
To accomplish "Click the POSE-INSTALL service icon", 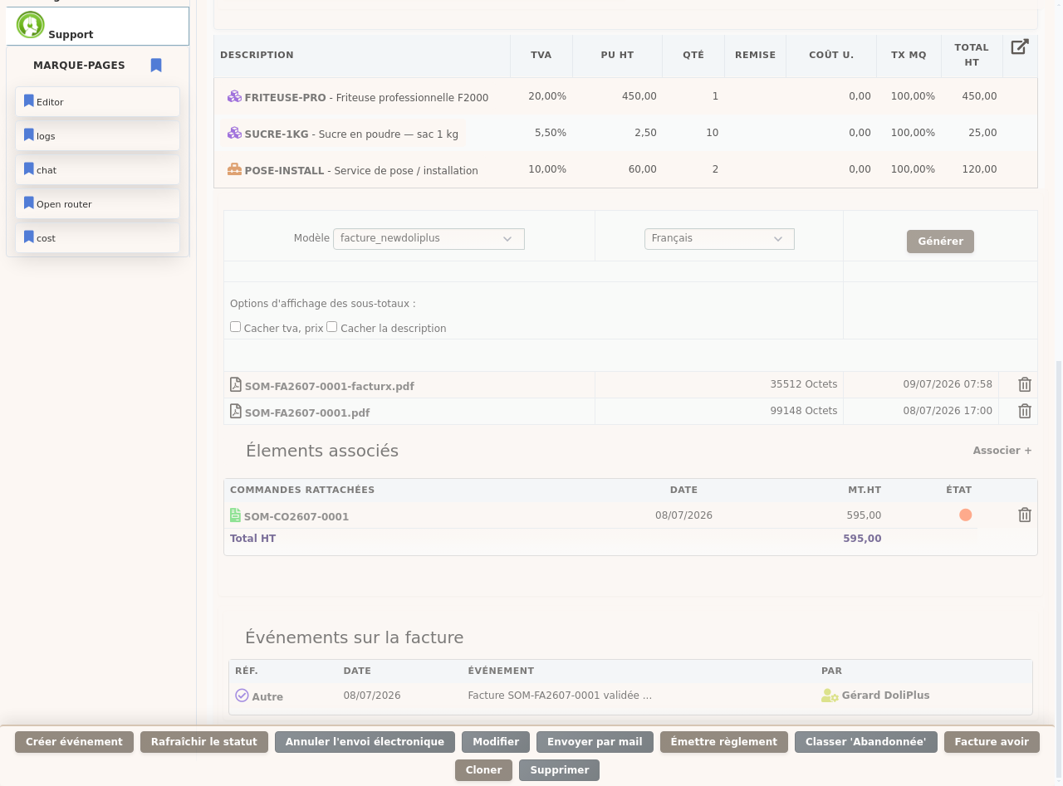I will pyautogui.click(x=234, y=169).
